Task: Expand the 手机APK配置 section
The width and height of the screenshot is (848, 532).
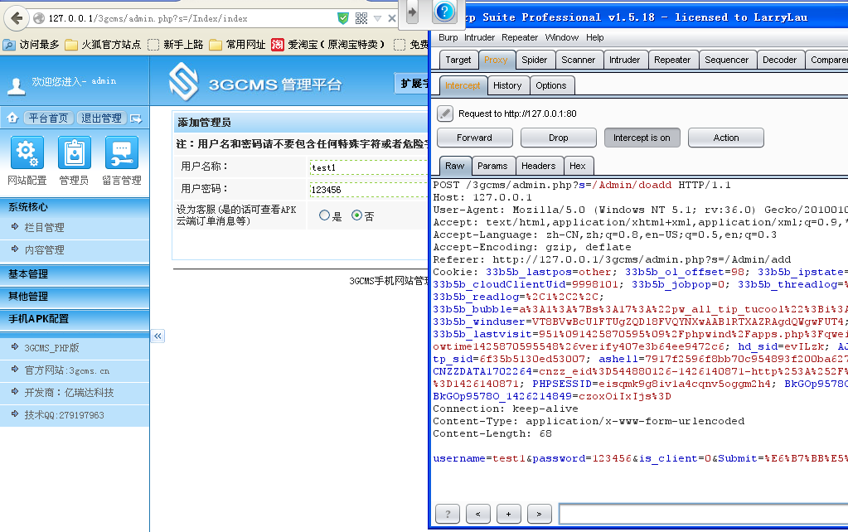Action: tap(75, 319)
